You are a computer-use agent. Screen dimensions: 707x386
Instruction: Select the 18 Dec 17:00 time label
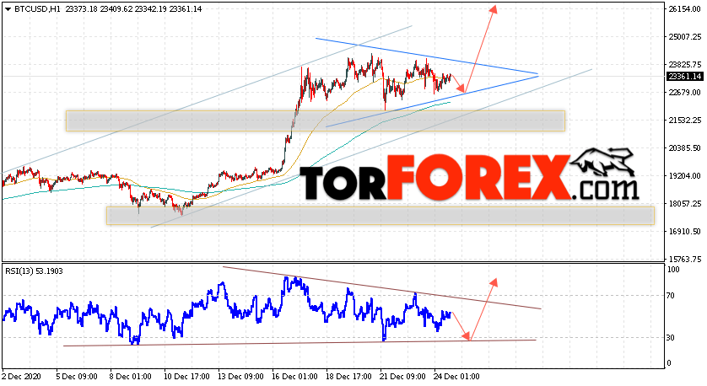pos(349,376)
